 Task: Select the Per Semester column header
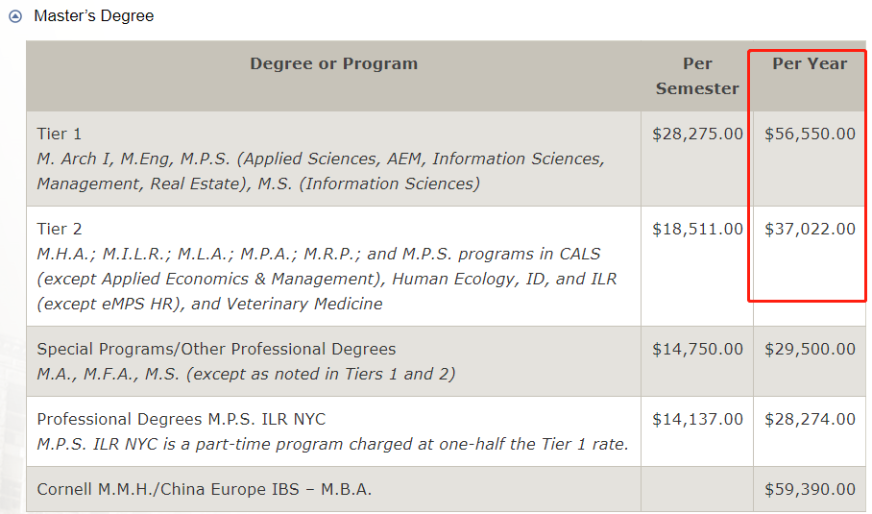pos(697,76)
